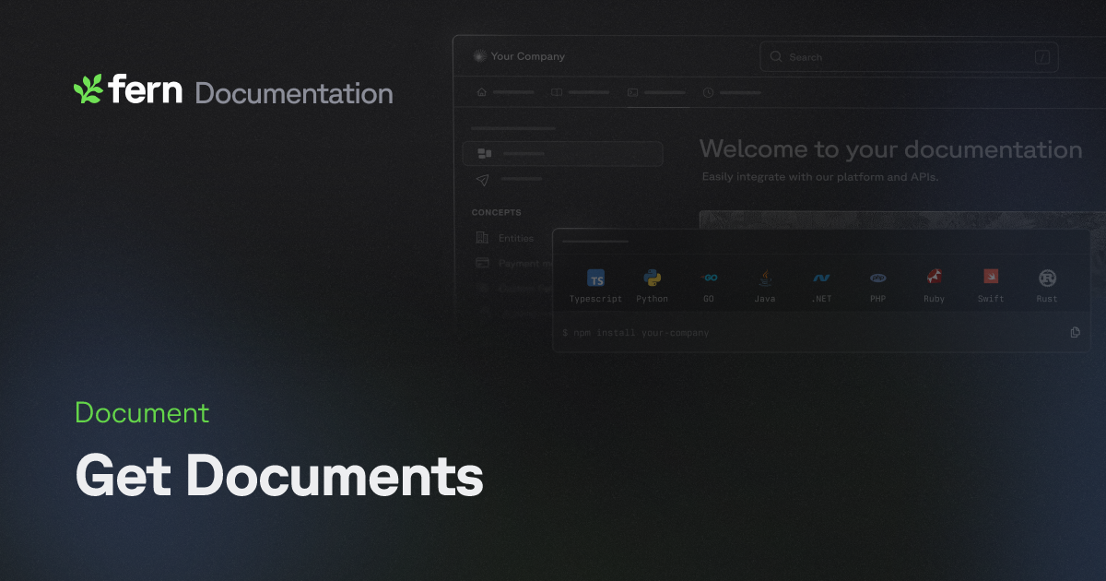The height and width of the screenshot is (581, 1106).
Task: Select the GO SDK icon
Action: click(709, 278)
